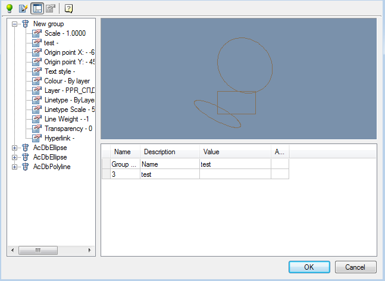The image size is (385, 281).
Task: Open help via the question mark icon
Action: [69, 8]
